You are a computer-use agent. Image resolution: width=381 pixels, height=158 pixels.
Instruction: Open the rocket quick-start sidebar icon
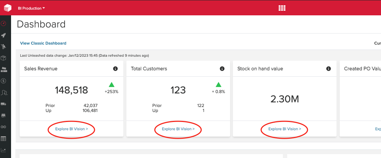click(4, 36)
